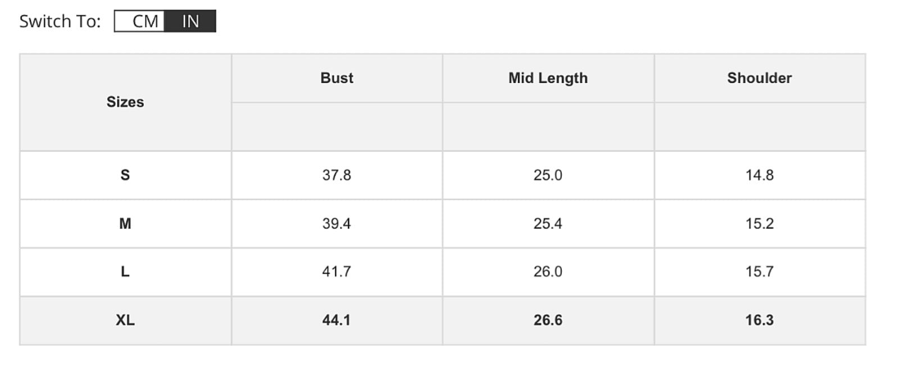Click the 37.8 bust value
Image resolution: width=899 pixels, height=366 pixels.
pos(337,175)
